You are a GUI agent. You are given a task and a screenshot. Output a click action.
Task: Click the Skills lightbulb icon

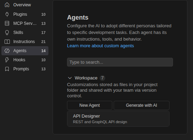click(x=7, y=33)
